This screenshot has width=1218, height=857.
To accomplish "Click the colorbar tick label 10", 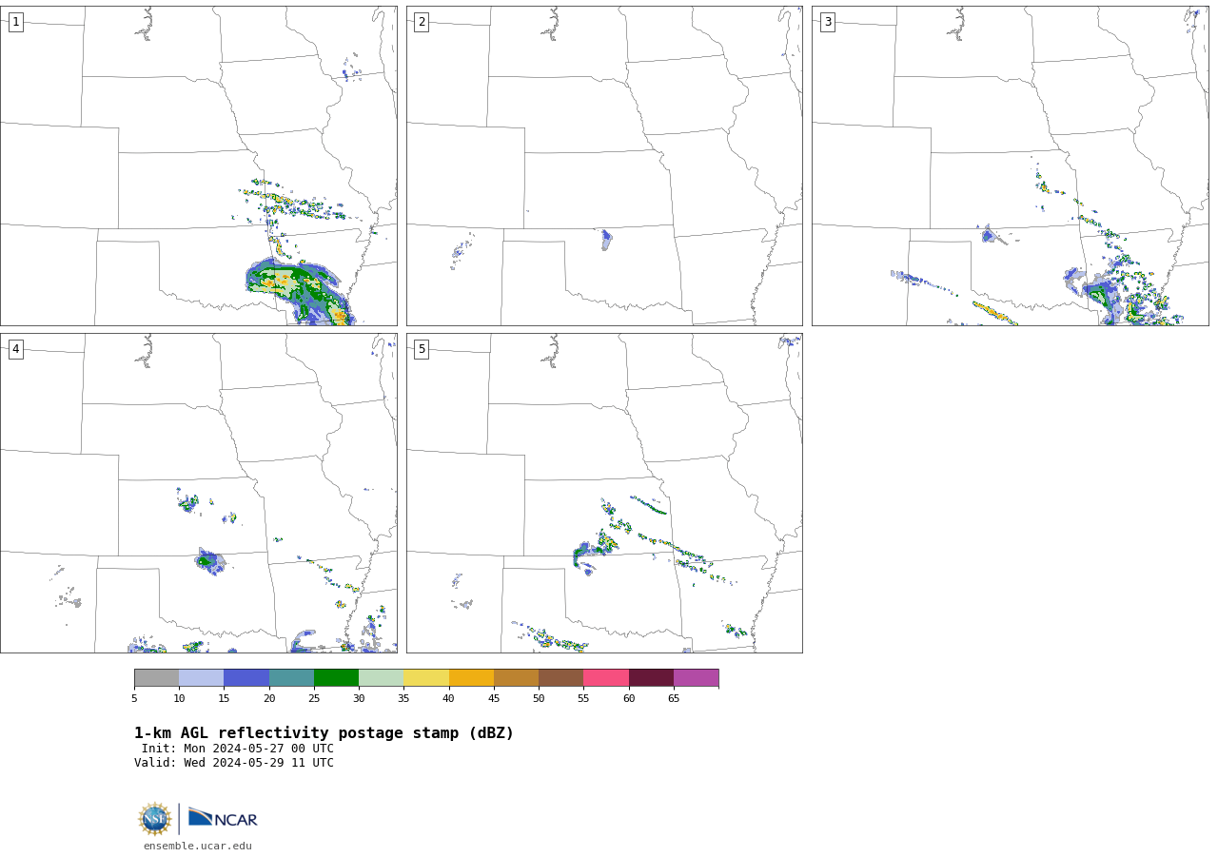I will (x=179, y=699).
